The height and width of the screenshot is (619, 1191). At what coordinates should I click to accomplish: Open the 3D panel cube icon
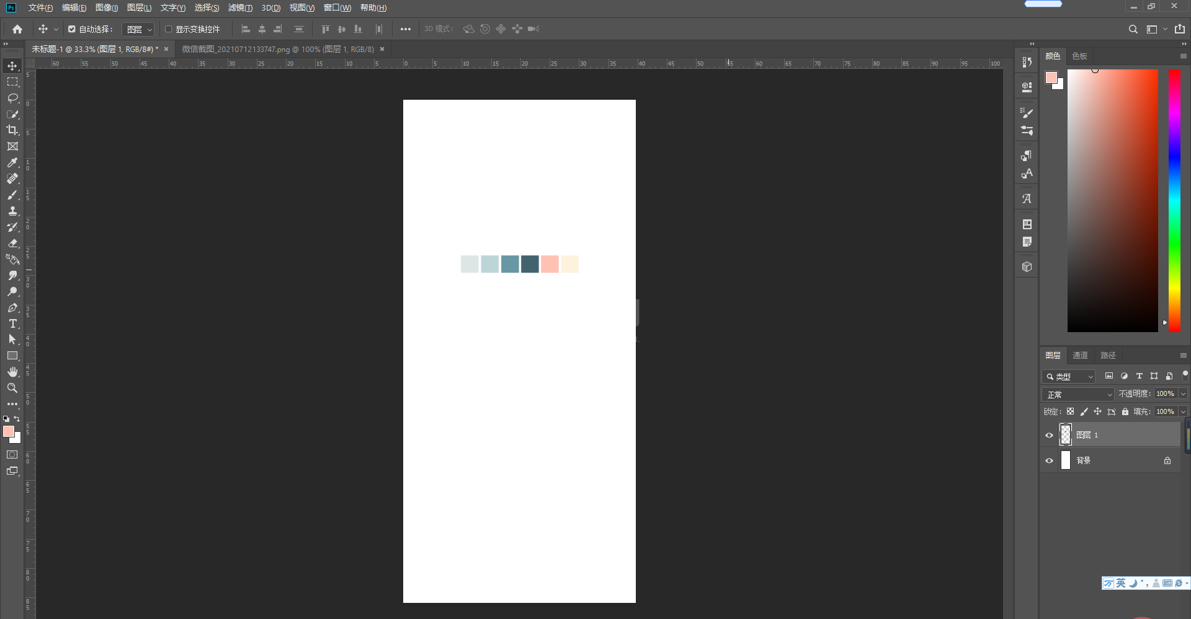click(1027, 266)
